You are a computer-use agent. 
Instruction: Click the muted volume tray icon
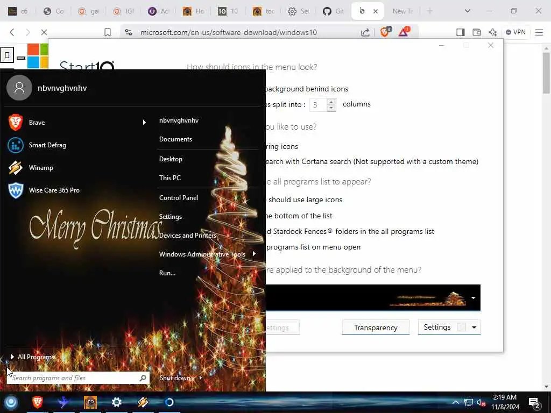(x=481, y=402)
